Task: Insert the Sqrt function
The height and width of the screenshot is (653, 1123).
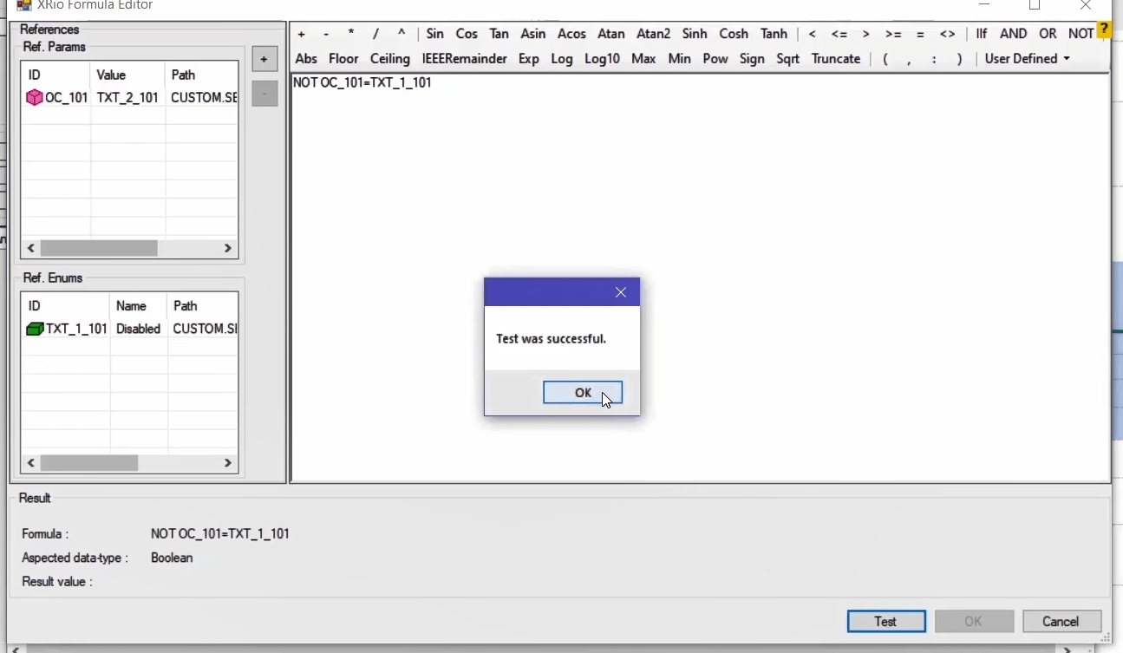Action: point(787,59)
